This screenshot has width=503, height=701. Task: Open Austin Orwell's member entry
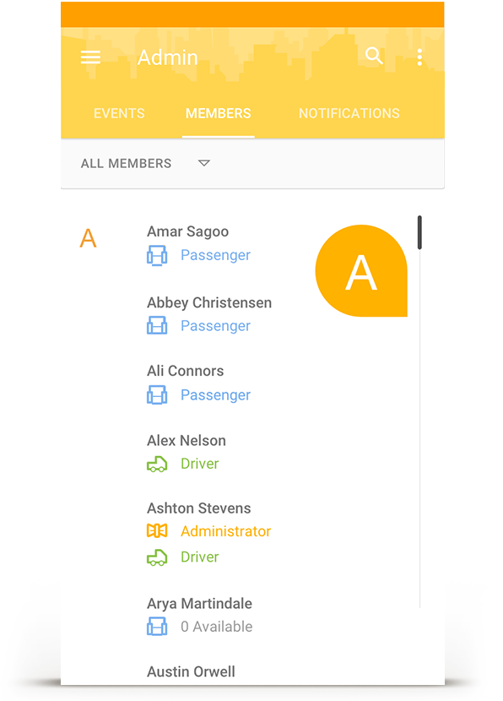click(x=191, y=671)
